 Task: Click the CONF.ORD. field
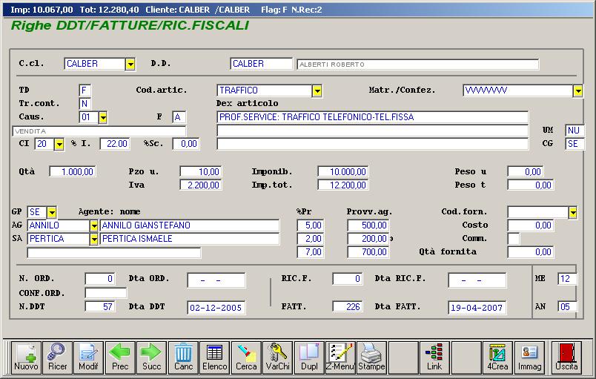[x=106, y=293]
